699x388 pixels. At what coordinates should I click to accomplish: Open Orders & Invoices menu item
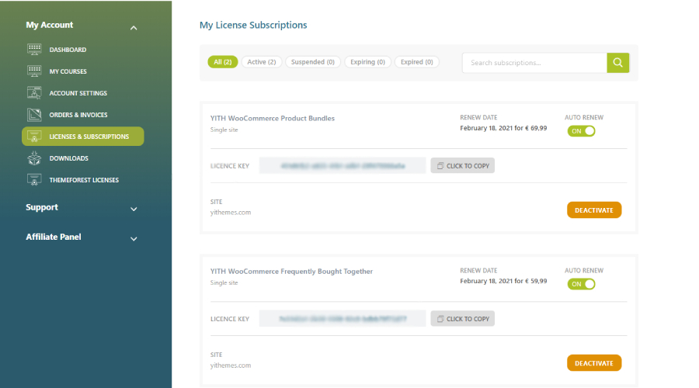coord(78,115)
